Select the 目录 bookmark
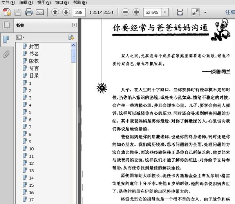Image resolution: width=235 pixels, height=204 pixels. [34, 76]
